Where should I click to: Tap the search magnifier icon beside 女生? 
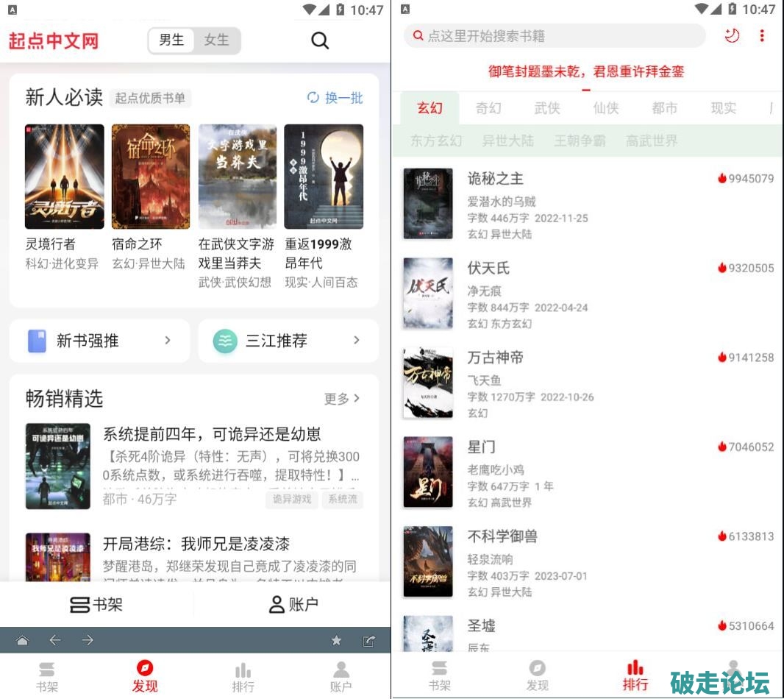(319, 40)
